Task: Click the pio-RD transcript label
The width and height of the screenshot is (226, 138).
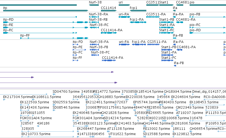Action: point(195,30)
